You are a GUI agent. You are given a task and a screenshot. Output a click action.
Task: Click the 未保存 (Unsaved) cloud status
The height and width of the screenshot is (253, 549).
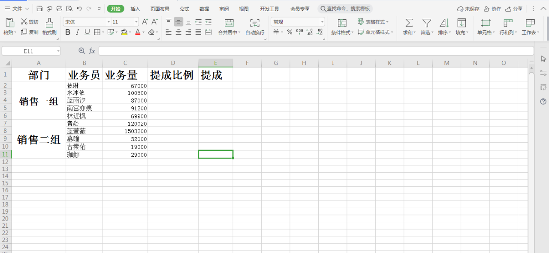(468, 9)
